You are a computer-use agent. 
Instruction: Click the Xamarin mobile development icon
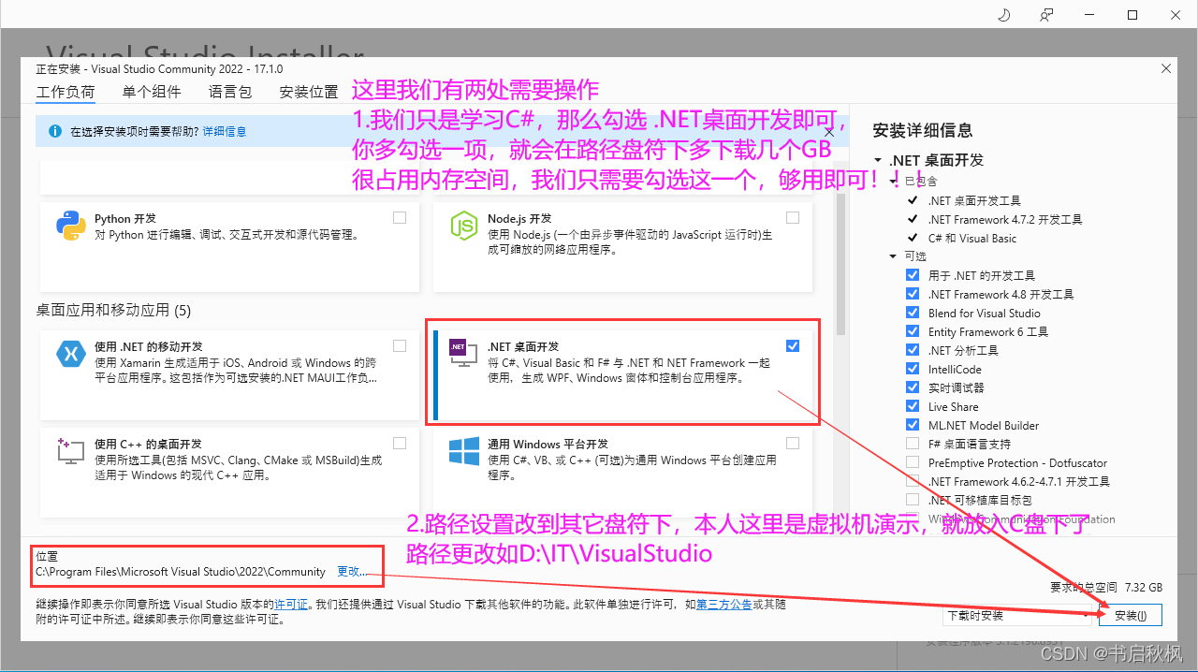(71, 353)
